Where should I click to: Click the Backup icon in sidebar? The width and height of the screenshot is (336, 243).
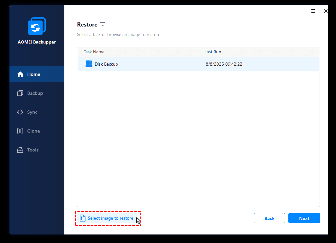[x=20, y=93]
